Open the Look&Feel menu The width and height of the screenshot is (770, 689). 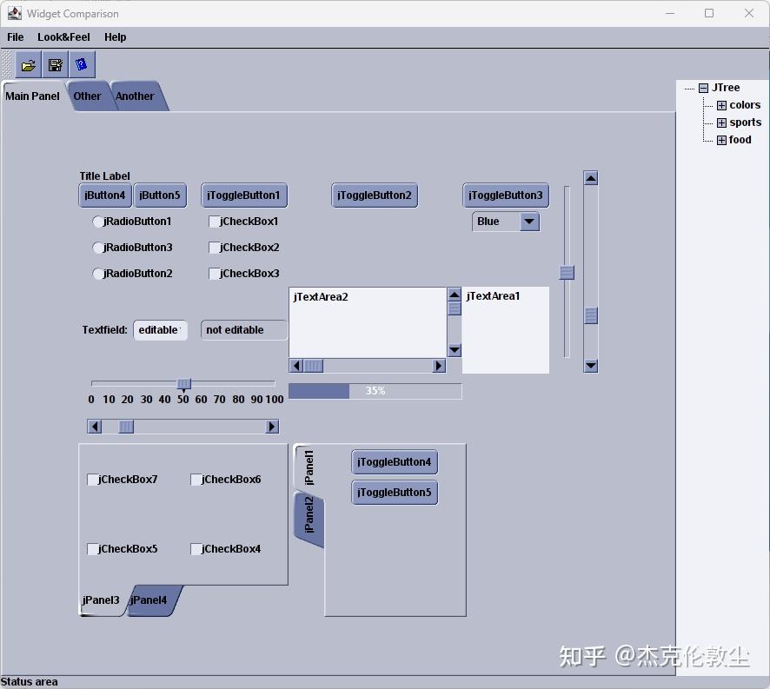(63, 37)
